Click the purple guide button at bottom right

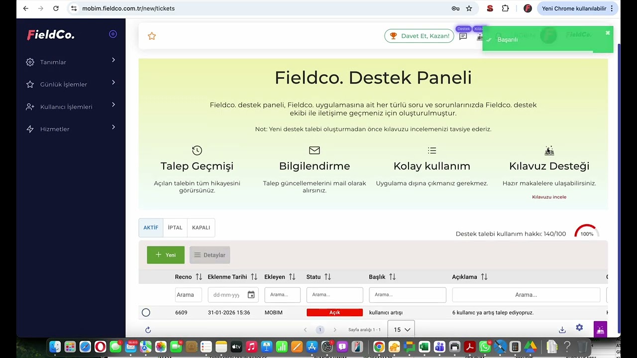point(600,329)
